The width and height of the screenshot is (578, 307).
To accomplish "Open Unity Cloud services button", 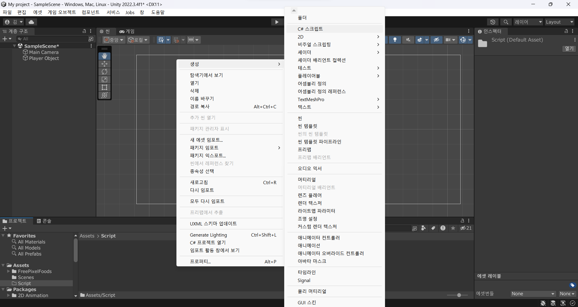I will tap(31, 22).
